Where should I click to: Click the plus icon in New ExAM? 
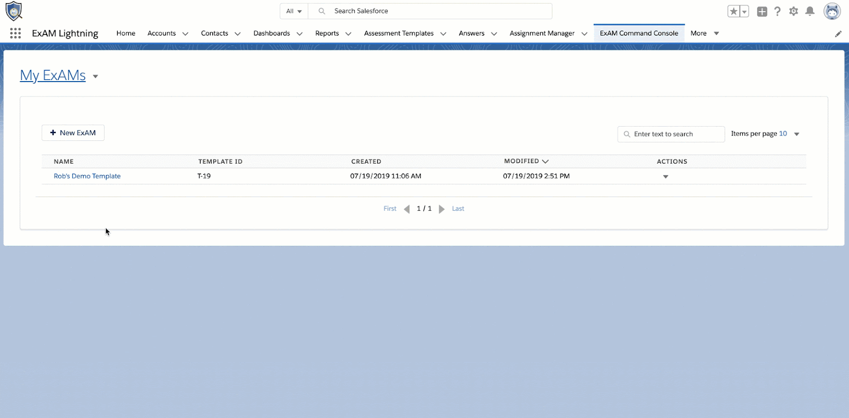point(53,132)
